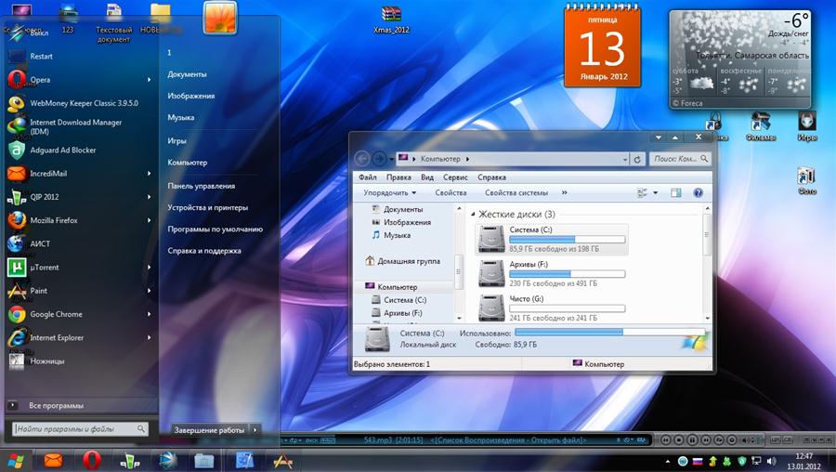836x472 pixels.
Task: Click the refresh button in address bar
Action: [x=636, y=159]
